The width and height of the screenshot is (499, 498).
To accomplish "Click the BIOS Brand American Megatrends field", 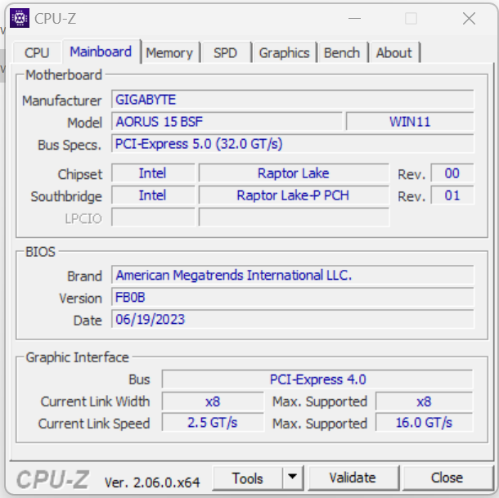I will pos(293,275).
